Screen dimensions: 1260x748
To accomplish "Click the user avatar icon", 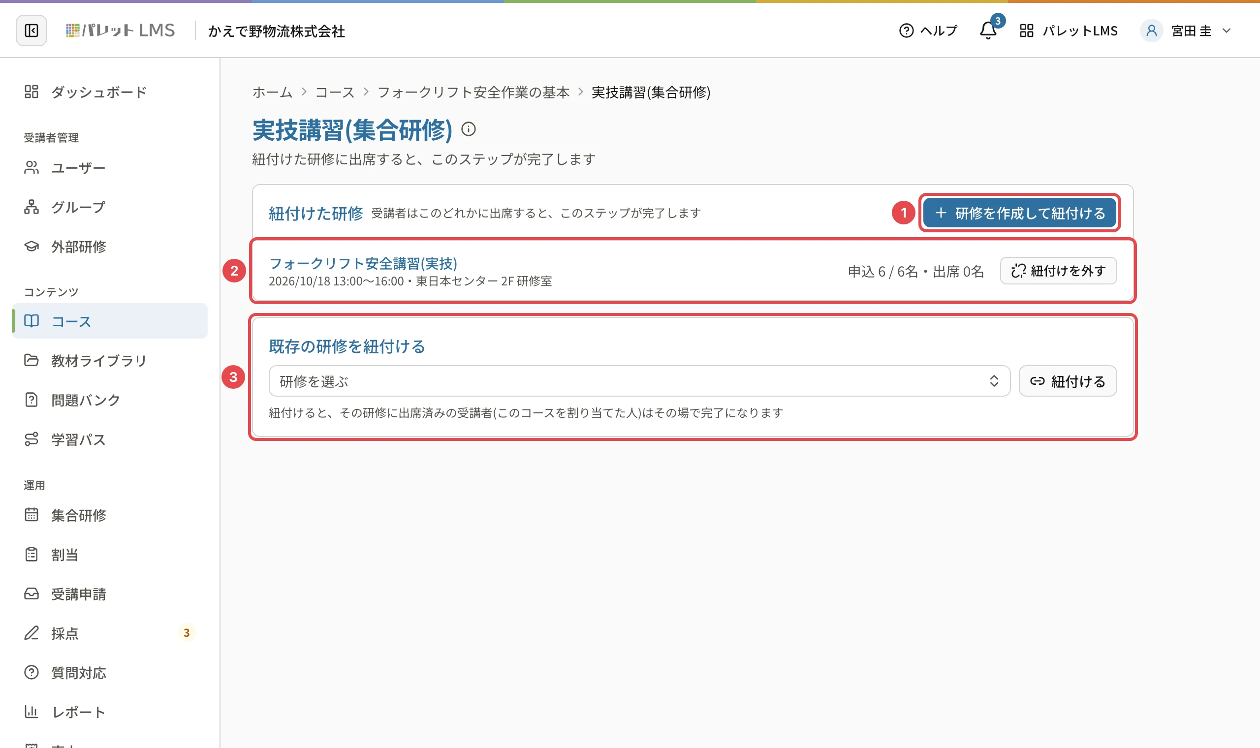I will [1151, 31].
